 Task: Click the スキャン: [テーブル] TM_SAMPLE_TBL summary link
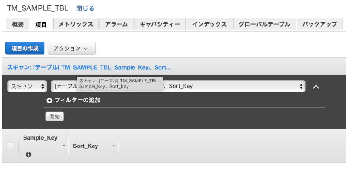(89, 67)
